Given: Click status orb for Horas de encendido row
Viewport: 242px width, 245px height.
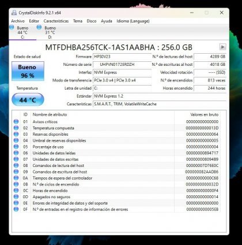Looking at the screenshot, I should coord(16,191).
